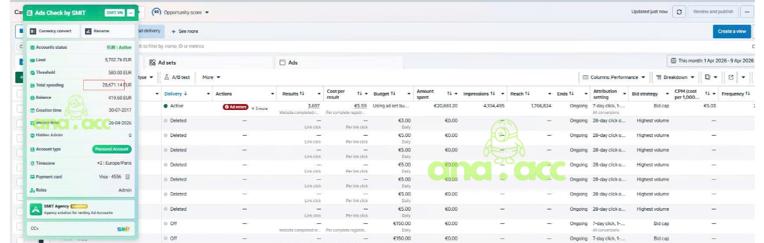The height and width of the screenshot is (243, 764).
Task: Click the 4,104,495 impressions cell
Action: point(493,105)
